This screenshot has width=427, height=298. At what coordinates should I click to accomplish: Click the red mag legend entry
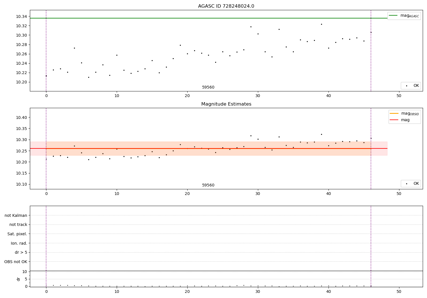(400, 120)
